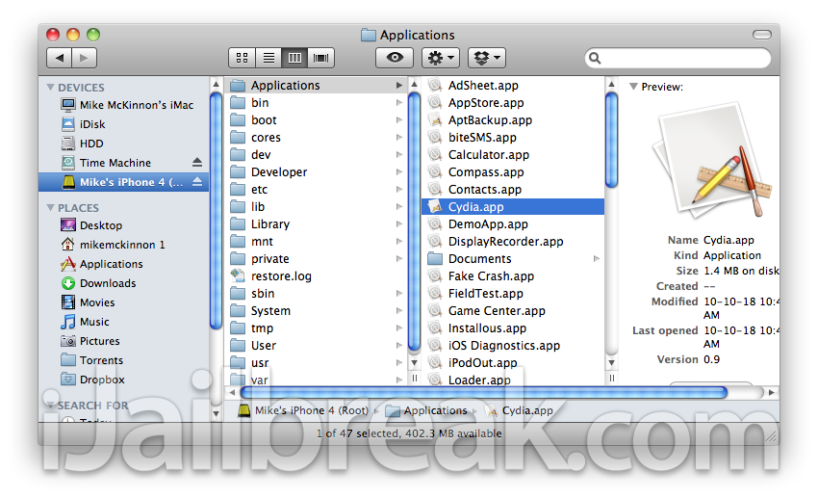Select DisplayRecorder.app
This screenshot has width=818, height=498.
pyautogui.click(x=513, y=242)
